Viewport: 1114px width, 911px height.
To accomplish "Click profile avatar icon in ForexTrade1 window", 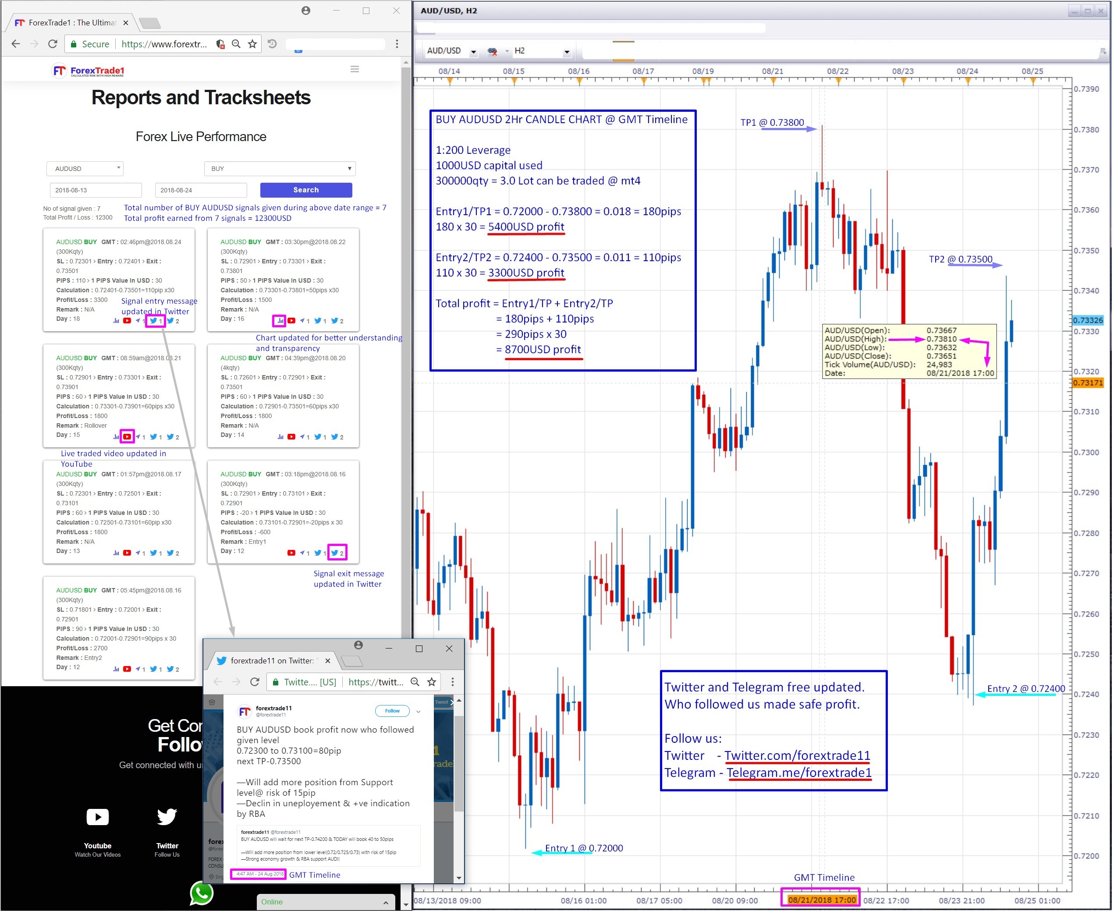I will pyautogui.click(x=306, y=11).
